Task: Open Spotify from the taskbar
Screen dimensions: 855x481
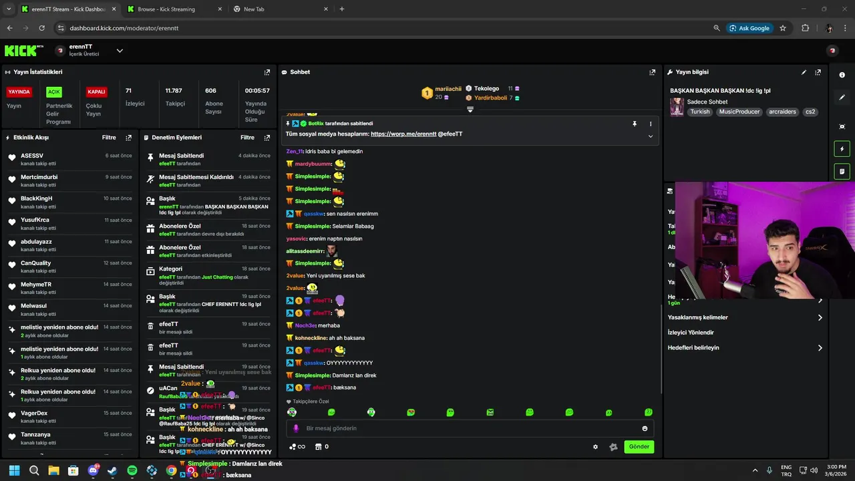Action: pos(132,471)
